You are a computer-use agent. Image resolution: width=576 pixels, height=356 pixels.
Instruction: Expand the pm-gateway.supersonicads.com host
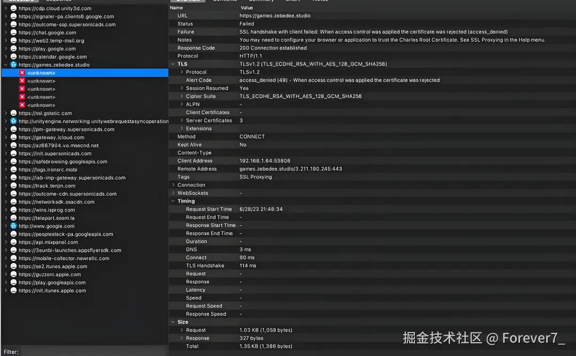click(5, 129)
